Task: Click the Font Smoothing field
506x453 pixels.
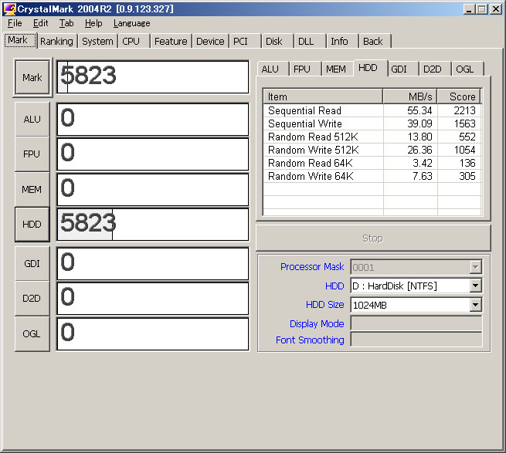Action: pos(416,340)
